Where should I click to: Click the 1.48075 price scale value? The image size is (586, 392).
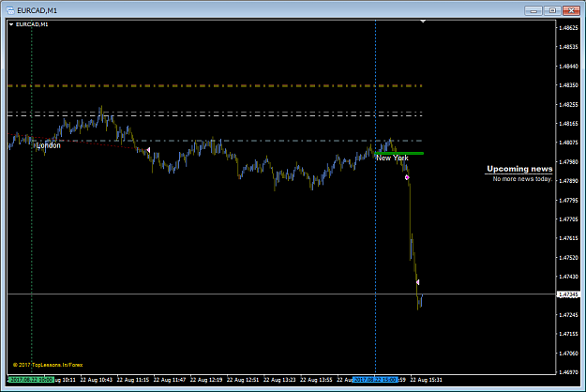point(568,143)
